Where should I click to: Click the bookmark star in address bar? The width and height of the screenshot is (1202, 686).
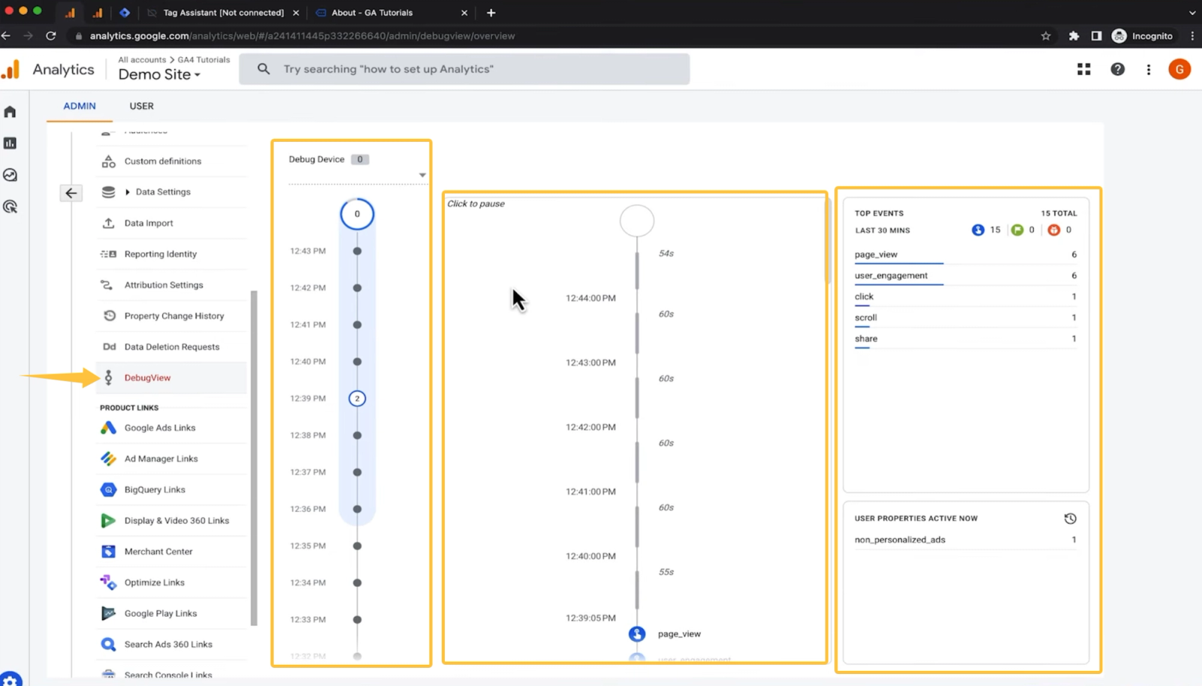tap(1045, 35)
